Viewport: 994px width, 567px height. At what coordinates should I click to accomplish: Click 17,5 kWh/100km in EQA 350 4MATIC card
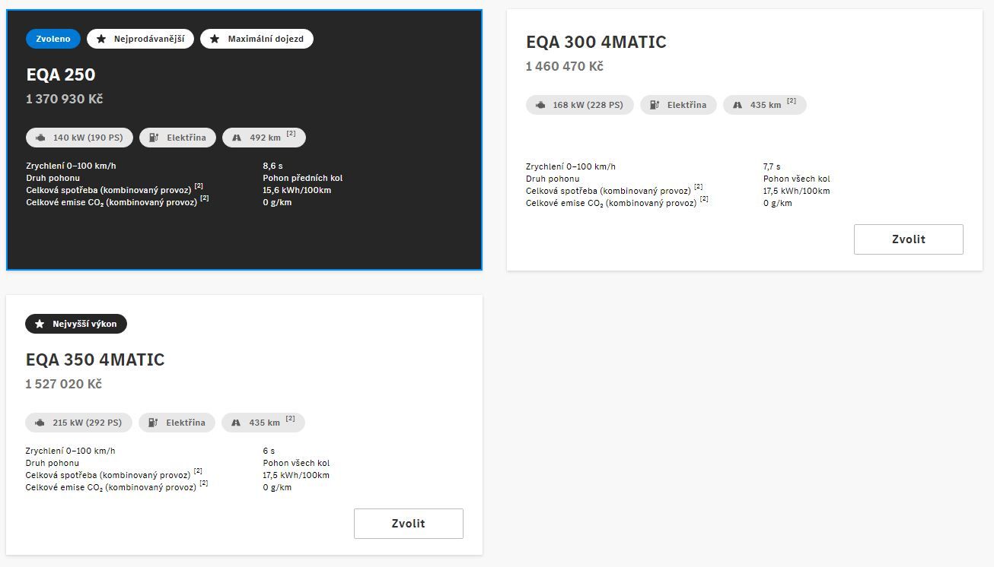click(x=296, y=475)
